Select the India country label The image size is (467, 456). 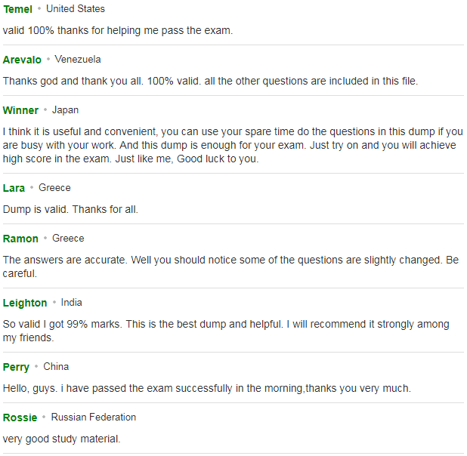[72, 303]
